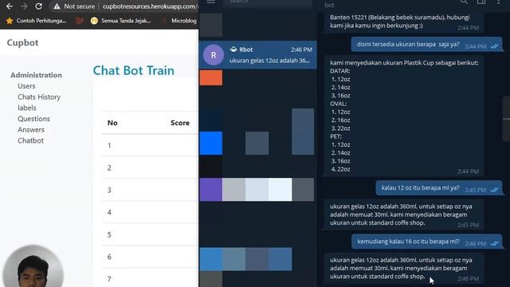The image size is (510, 287).
Task: Open the Semua Tanda Jejak... bookmark
Action: (x=121, y=21)
